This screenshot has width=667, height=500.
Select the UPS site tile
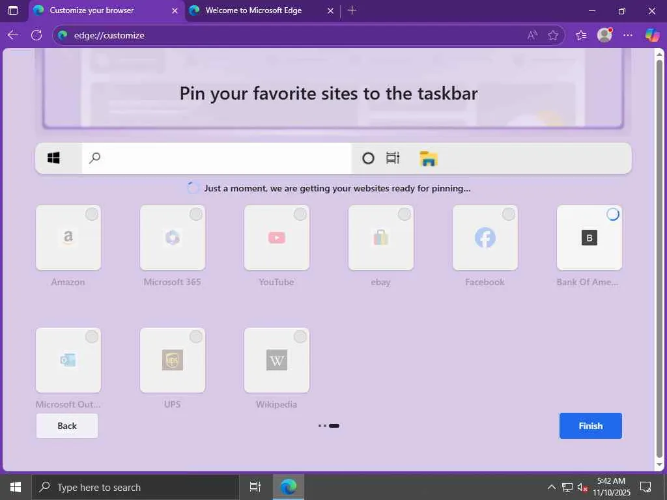(x=172, y=360)
